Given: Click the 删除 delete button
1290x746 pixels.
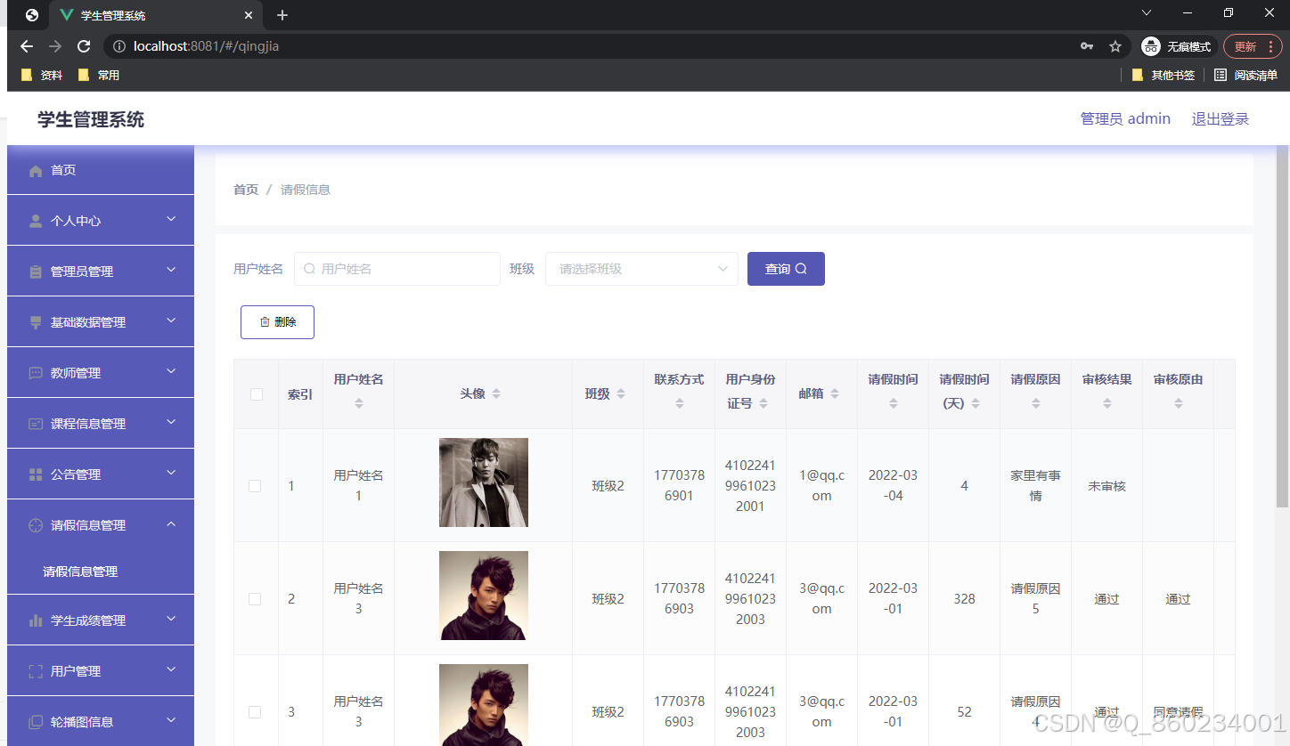Looking at the screenshot, I should [x=277, y=322].
